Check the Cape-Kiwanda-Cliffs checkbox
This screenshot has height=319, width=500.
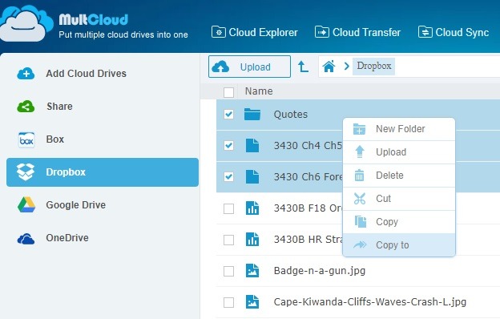[x=228, y=302]
